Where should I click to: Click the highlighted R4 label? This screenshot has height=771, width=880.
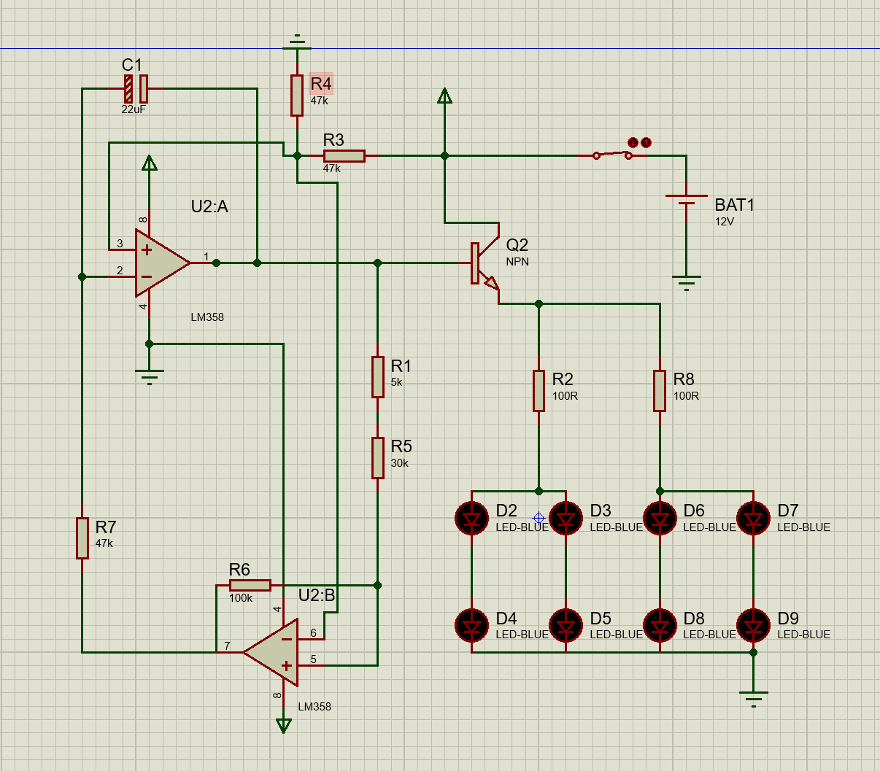point(321,83)
